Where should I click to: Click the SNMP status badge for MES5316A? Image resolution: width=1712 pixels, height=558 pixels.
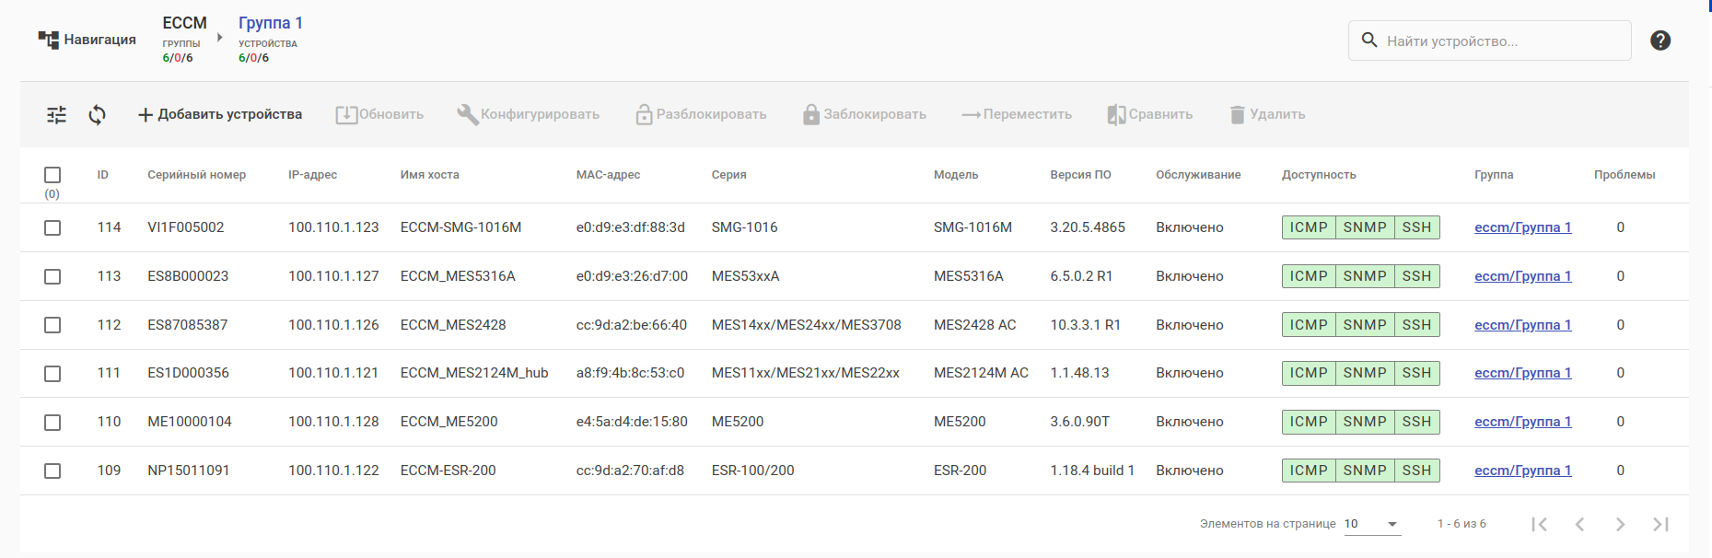click(x=1364, y=276)
